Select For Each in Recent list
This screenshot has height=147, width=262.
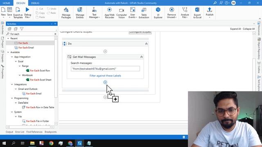tap(23, 43)
